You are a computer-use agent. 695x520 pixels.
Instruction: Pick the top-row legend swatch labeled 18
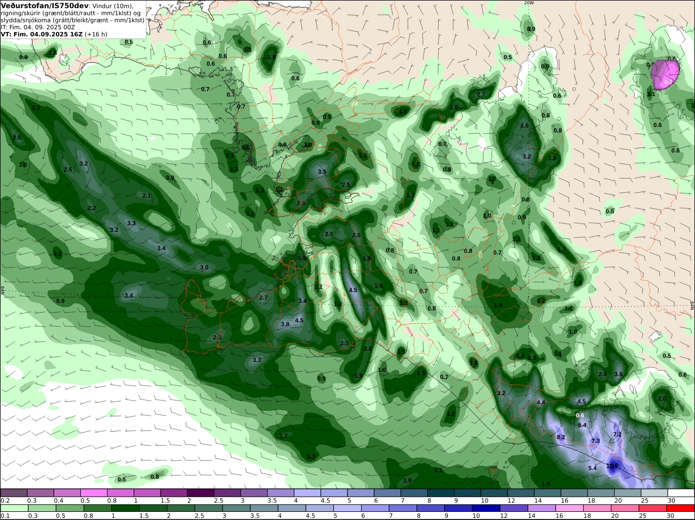point(601,493)
